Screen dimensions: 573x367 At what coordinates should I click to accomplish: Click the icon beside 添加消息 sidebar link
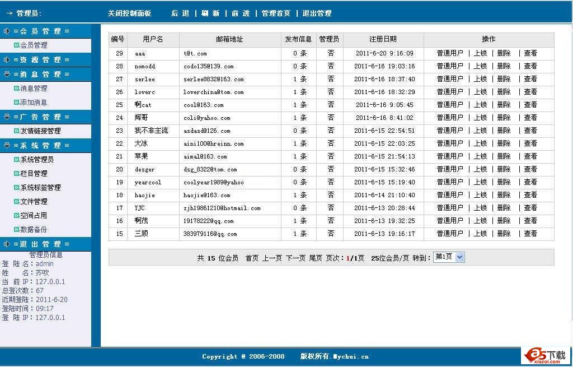pyautogui.click(x=16, y=103)
